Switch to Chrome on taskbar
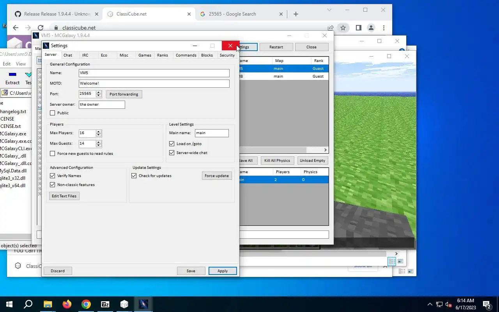The height and width of the screenshot is (312, 499). click(x=86, y=304)
